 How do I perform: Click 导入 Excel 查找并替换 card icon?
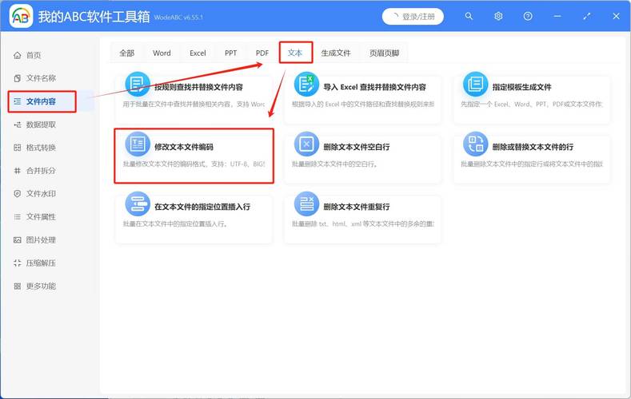pyautogui.click(x=306, y=85)
